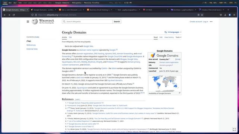This screenshot has width=239, height=134.
Task: Open the View history tab
Action: pos(169,37)
